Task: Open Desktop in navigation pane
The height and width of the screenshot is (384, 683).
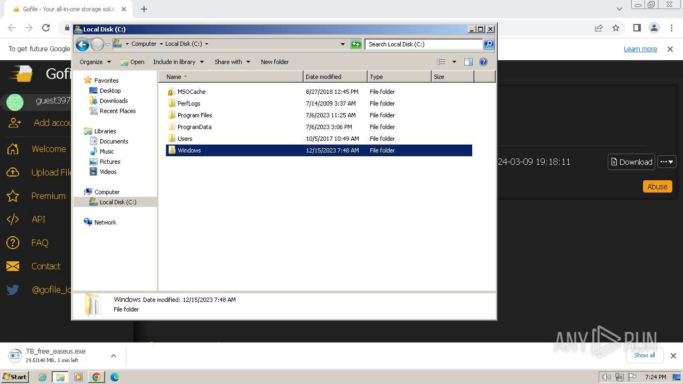Action: pyautogui.click(x=110, y=91)
